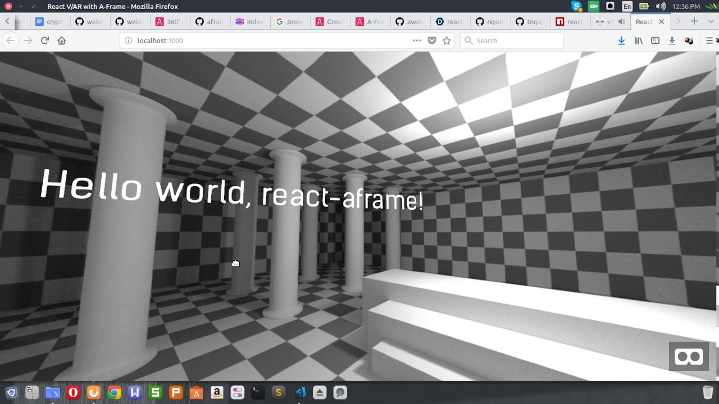Switch to the 'A-Fra' tab
Viewport: 719px width, 404px height.
tap(371, 22)
